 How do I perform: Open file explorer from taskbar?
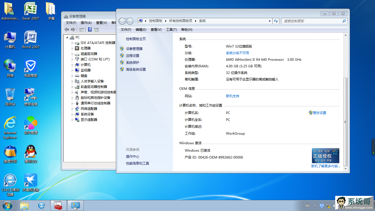pos(24,206)
